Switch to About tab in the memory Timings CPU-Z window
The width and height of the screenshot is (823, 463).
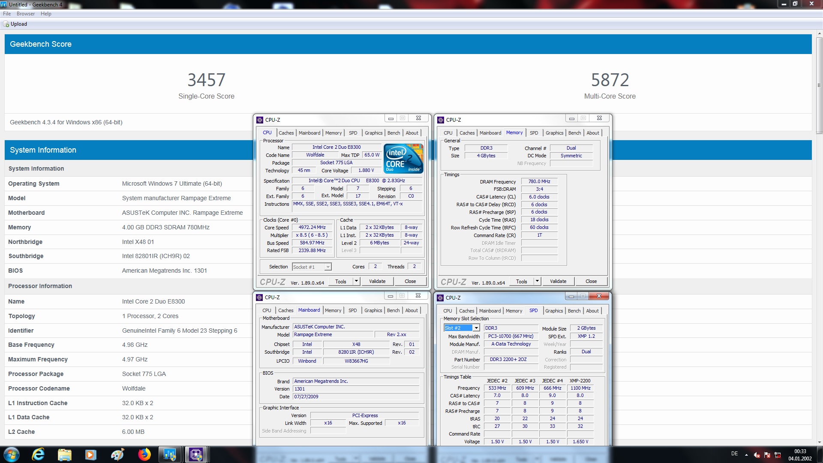[593, 133]
